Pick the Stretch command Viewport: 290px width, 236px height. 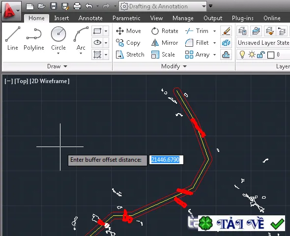click(x=130, y=55)
